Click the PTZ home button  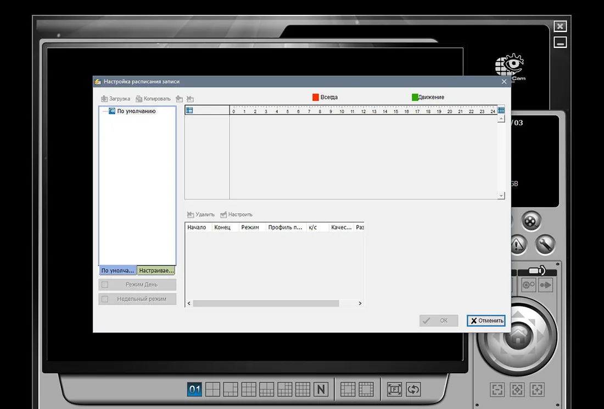coord(518,336)
